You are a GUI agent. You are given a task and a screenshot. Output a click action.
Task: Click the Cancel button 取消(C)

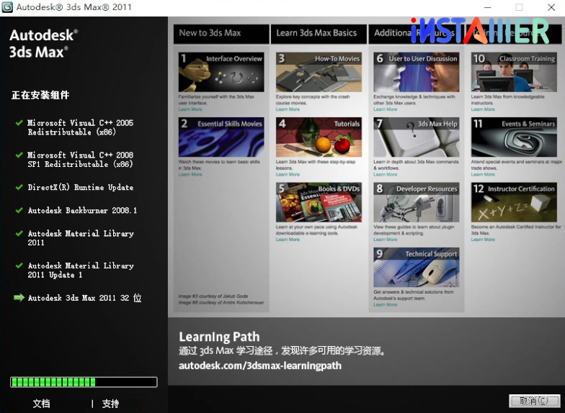(x=533, y=401)
